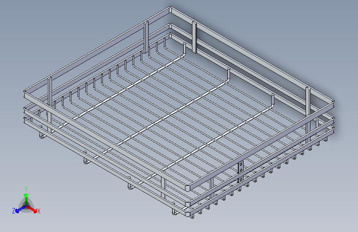The image size is (358, 232).
Task: Select the small bracket plate with two holes
Action: click(x=240, y=167)
